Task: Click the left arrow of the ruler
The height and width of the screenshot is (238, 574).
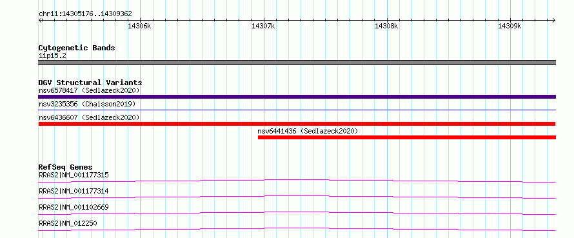Action: click(x=40, y=20)
